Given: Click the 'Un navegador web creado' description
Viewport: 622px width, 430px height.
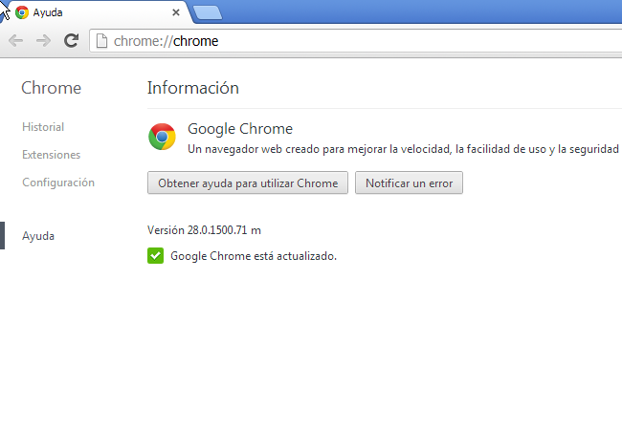Looking at the screenshot, I should [x=403, y=149].
